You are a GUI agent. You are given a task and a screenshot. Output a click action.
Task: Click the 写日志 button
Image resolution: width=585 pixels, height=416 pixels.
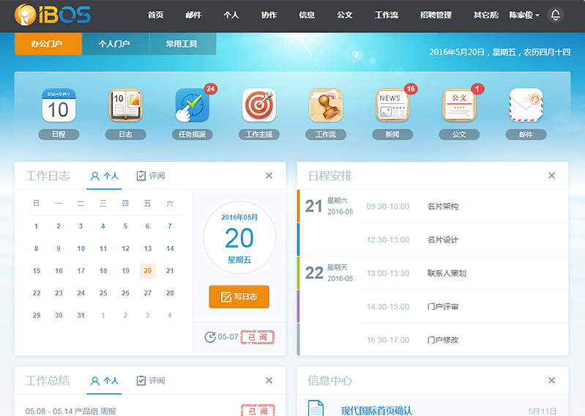(239, 297)
